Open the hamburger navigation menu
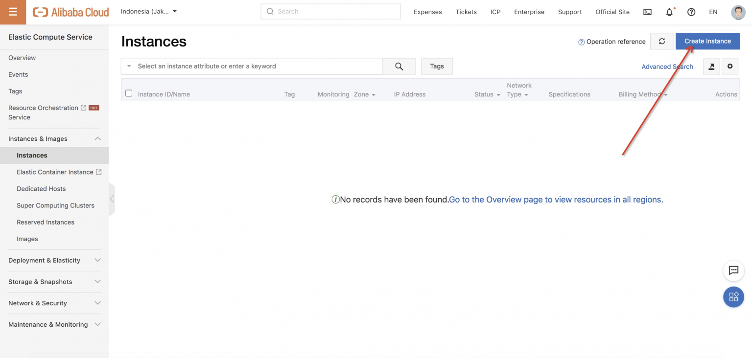752x358 pixels. point(13,12)
